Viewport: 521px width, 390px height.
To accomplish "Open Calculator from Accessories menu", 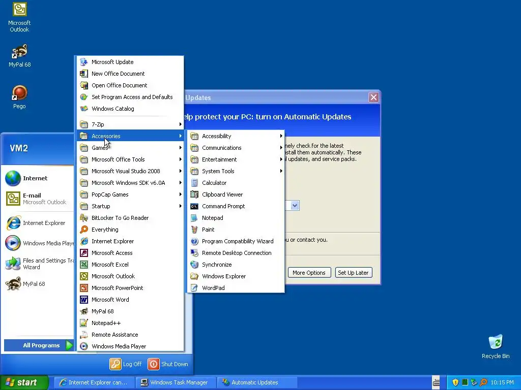I will (236, 183).
